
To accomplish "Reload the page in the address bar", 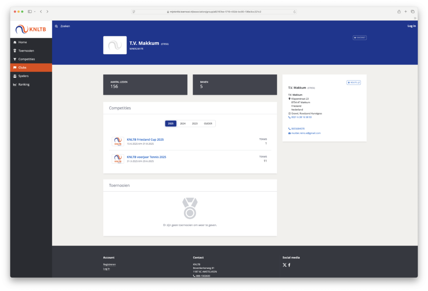I will 295,12.
